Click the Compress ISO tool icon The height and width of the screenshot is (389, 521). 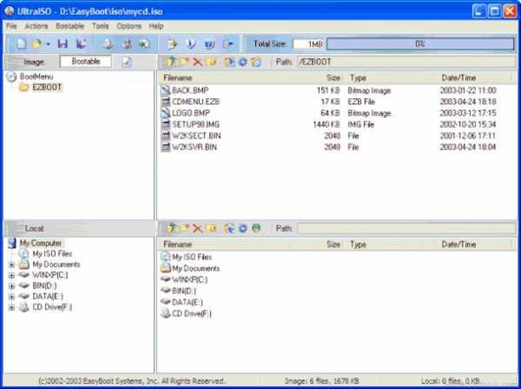coord(126,44)
